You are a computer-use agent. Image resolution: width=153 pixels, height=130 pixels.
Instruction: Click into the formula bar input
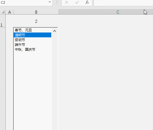click(x=123, y=3)
